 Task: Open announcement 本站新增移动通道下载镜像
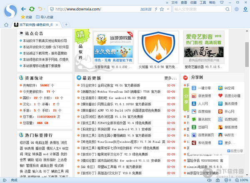point(42,66)
